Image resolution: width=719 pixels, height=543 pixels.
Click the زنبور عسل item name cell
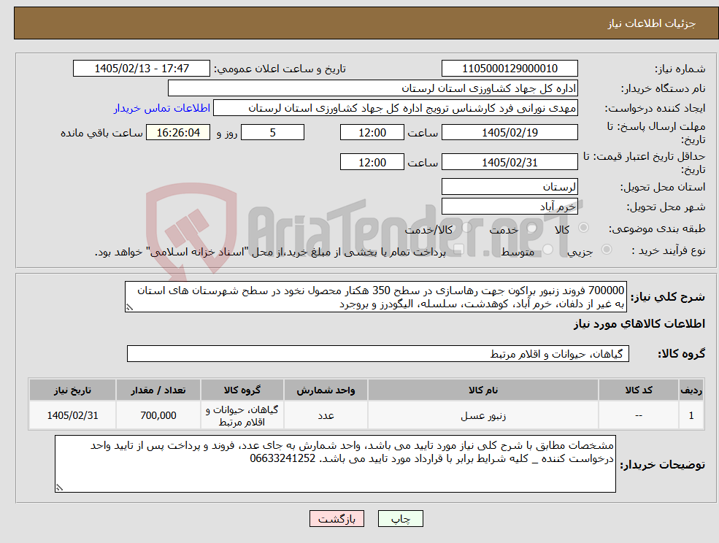click(482, 415)
